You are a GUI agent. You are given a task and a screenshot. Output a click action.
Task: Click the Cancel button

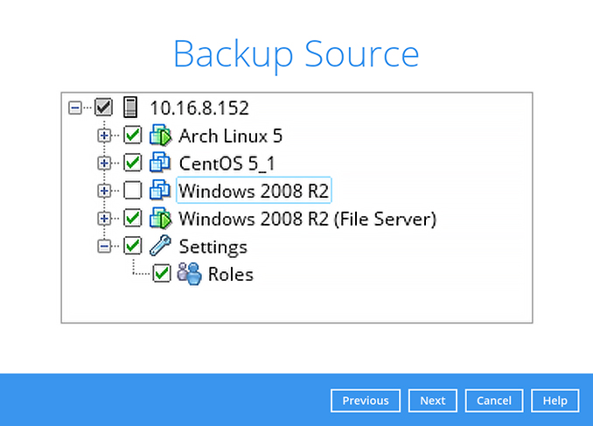[x=494, y=401]
